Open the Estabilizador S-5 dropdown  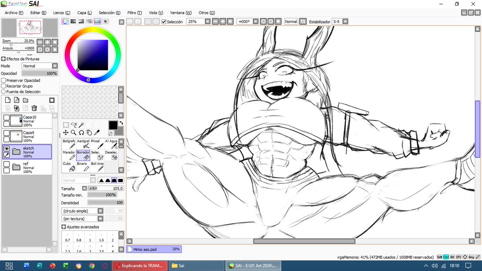345,22
